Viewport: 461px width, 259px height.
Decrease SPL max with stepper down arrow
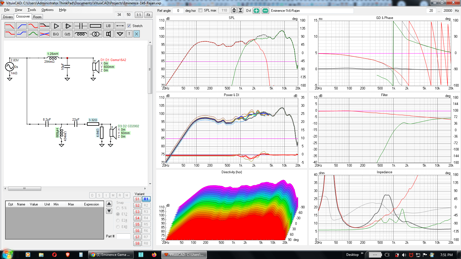tap(234, 12)
